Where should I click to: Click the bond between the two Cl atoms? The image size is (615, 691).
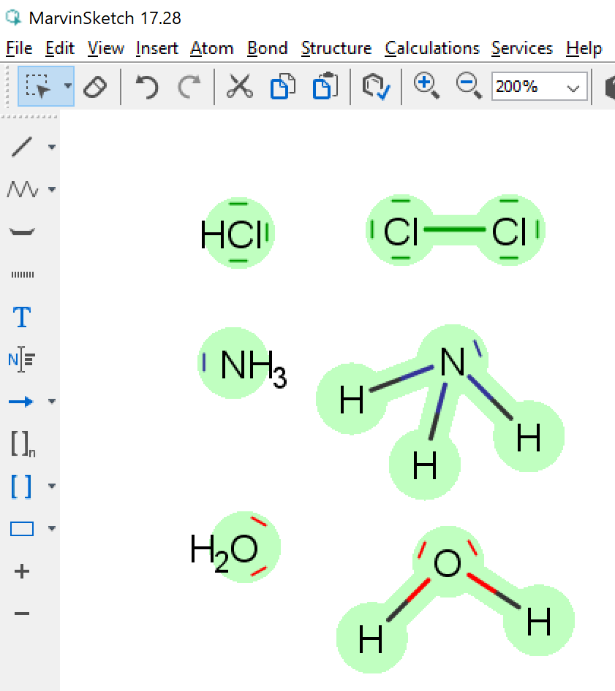(454, 230)
